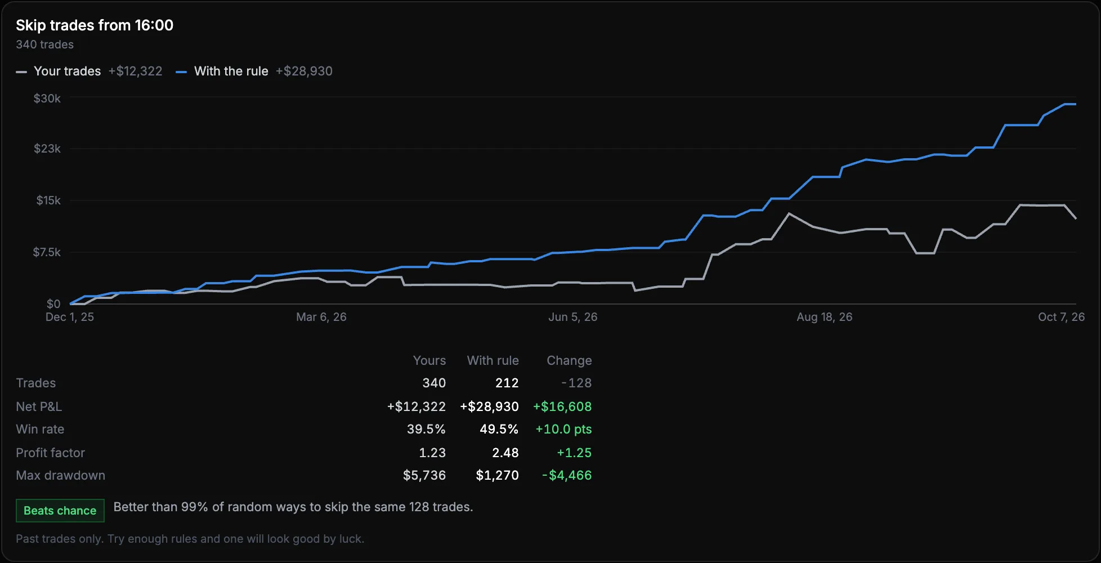Click the blue line's endpoint at Oct 7
The height and width of the screenshot is (563, 1101).
tap(1076, 104)
